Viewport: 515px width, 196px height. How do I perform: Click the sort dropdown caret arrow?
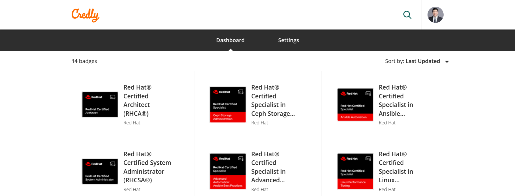click(447, 62)
